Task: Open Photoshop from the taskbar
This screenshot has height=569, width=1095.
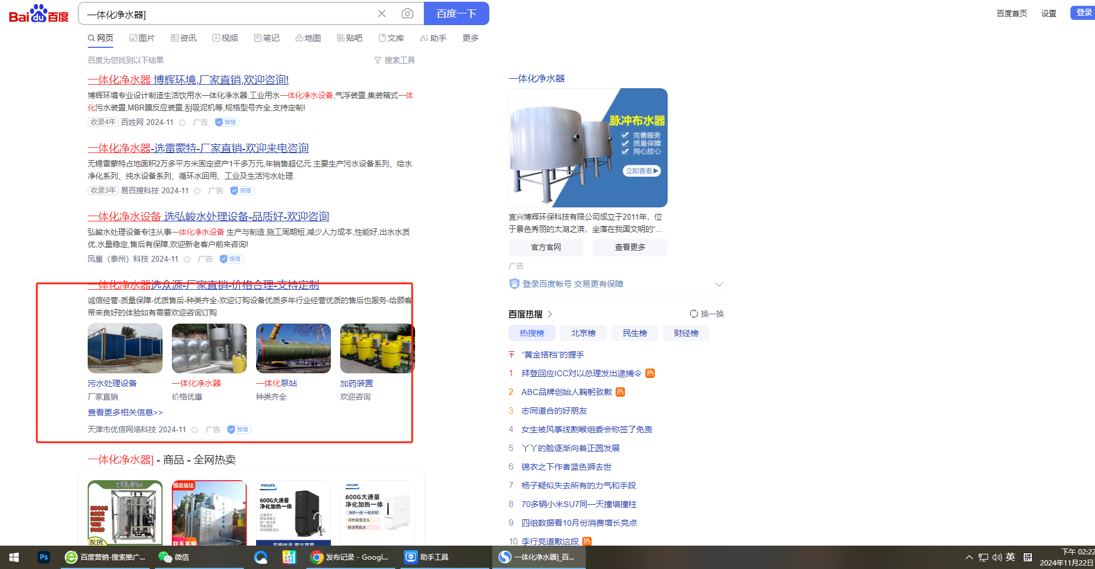Action: click(44, 557)
